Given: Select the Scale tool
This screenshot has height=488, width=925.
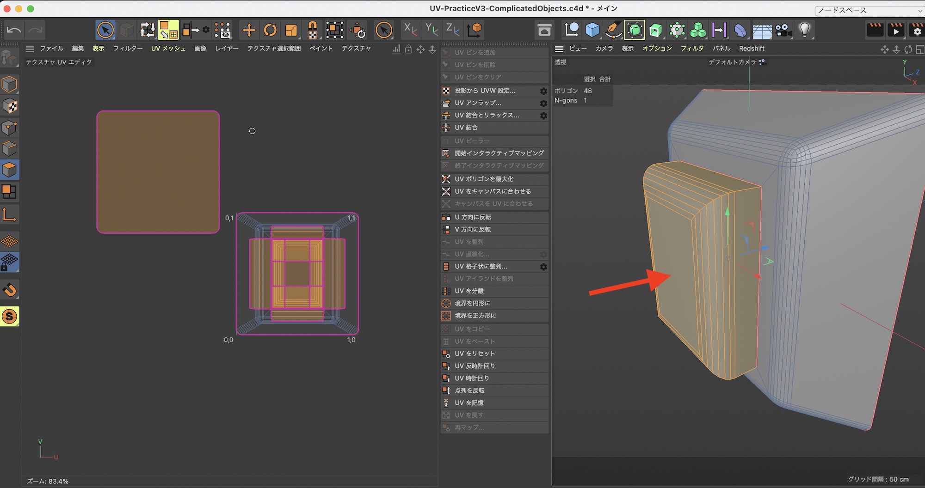Looking at the screenshot, I should 291,30.
